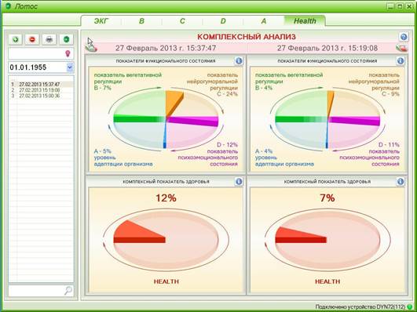This screenshot has width=417, height=312.
Task: Click the D - 11% label
Action: (389, 145)
